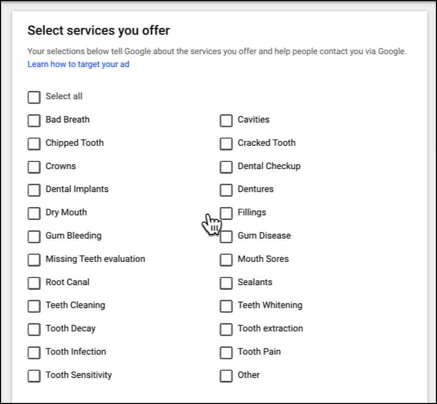Enable the Chipped Tooth checkbox
This screenshot has width=437, height=404.
coord(34,144)
